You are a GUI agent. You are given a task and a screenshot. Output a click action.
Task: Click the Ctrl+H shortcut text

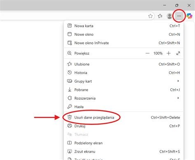174,73
